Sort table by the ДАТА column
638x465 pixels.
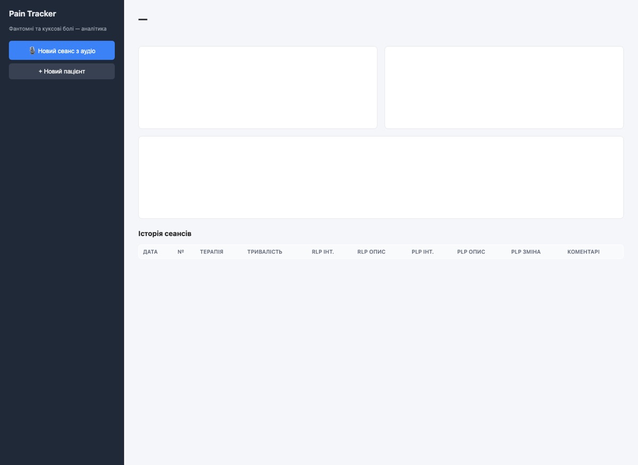(150, 252)
